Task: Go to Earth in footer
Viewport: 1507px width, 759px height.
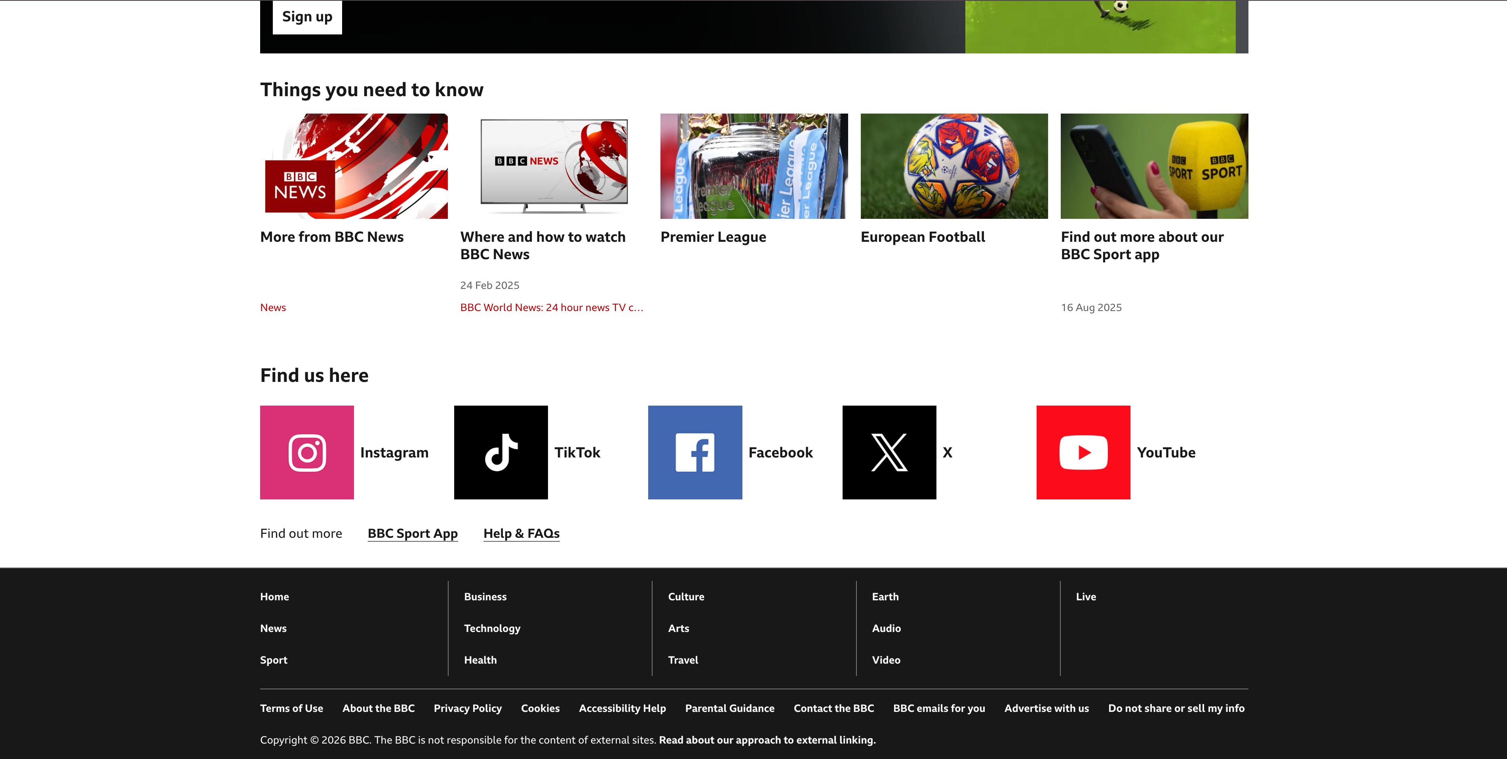Action: pos(885,596)
